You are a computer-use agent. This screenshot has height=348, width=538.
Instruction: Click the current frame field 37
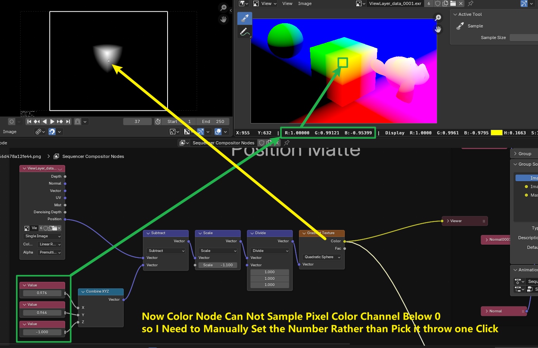(137, 122)
